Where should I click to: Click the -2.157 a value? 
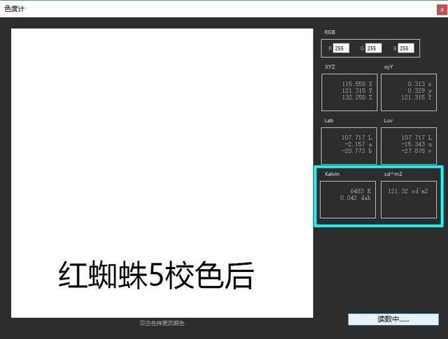pos(358,145)
